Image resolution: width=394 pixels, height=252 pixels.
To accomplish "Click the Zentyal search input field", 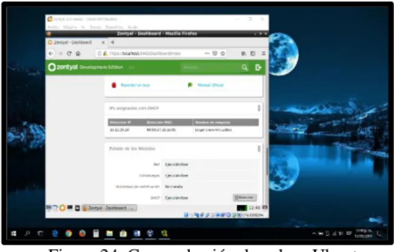I will coord(210,67).
